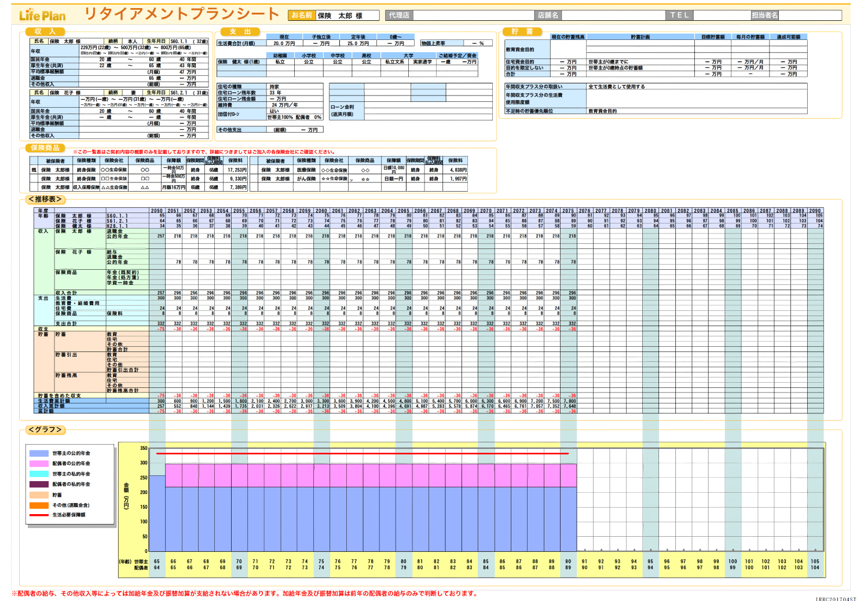Image resolution: width=864 pixels, height=601 pixels.
Task: Click the 支出 section header
Action: pyautogui.click(x=240, y=32)
